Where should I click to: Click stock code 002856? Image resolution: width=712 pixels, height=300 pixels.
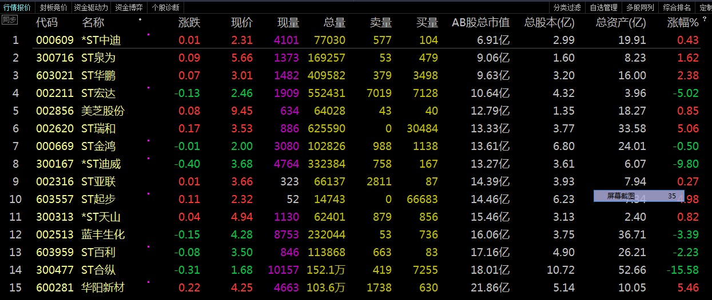pos(55,111)
